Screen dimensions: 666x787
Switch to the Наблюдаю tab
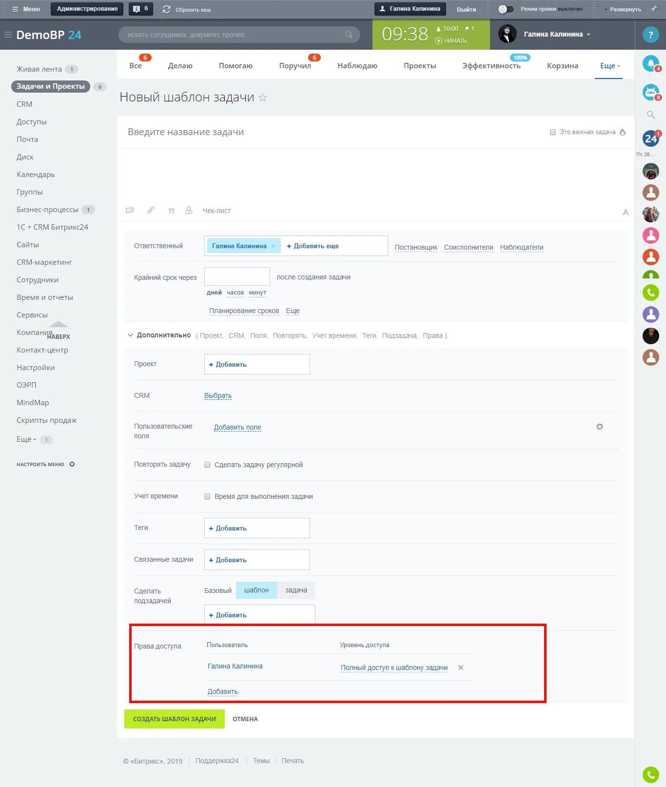point(357,66)
